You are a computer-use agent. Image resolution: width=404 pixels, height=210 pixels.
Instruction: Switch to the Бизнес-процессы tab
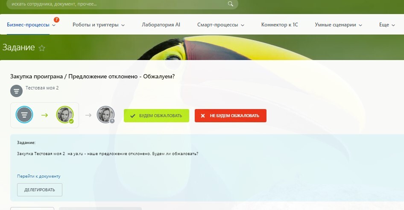(x=28, y=25)
